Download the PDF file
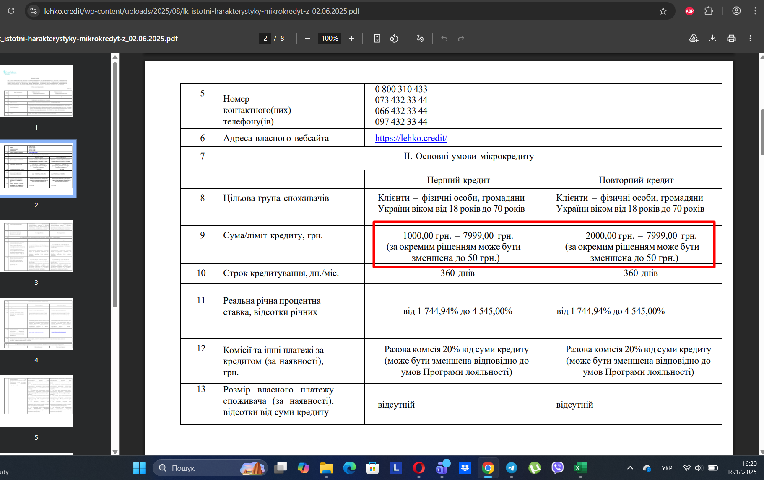764x480 pixels. tap(712, 39)
